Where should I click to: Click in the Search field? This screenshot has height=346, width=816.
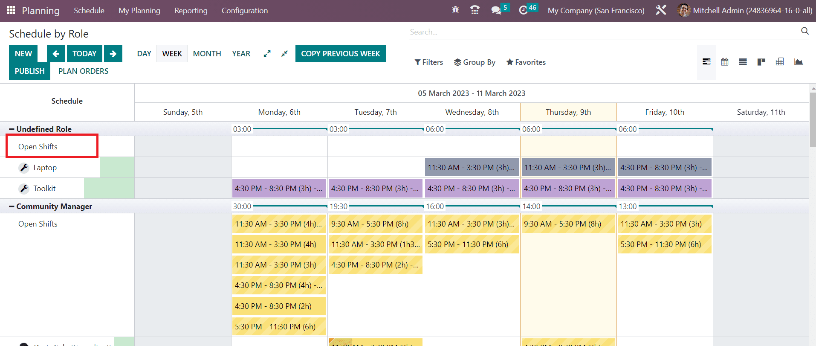pos(603,32)
